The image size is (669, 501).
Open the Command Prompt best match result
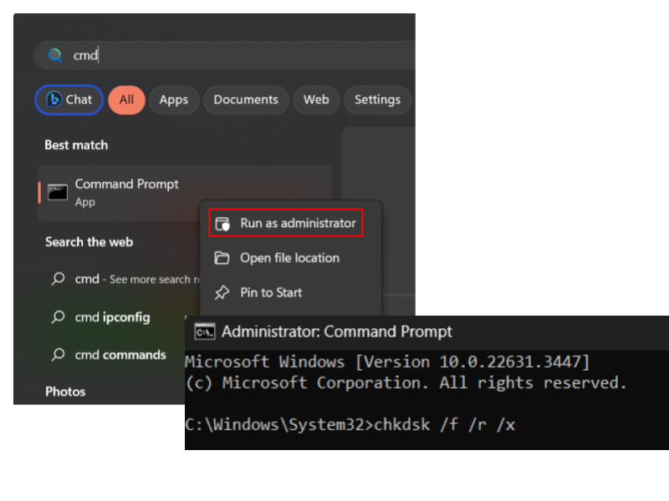[185, 193]
